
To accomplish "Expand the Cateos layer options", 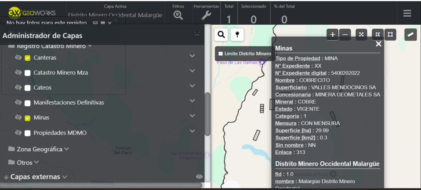I will click(192, 86).
